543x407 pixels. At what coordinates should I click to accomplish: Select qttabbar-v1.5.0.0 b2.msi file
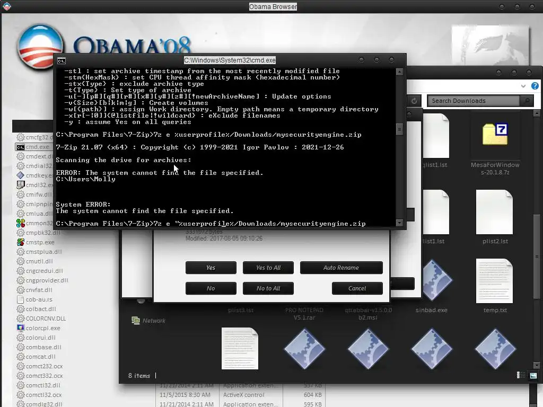point(368,314)
